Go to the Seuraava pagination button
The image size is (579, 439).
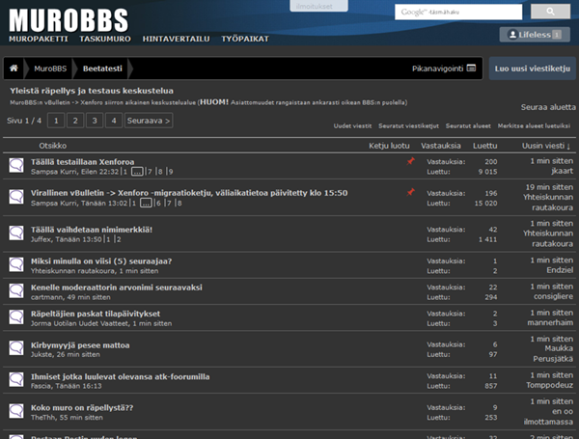click(149, 121)
